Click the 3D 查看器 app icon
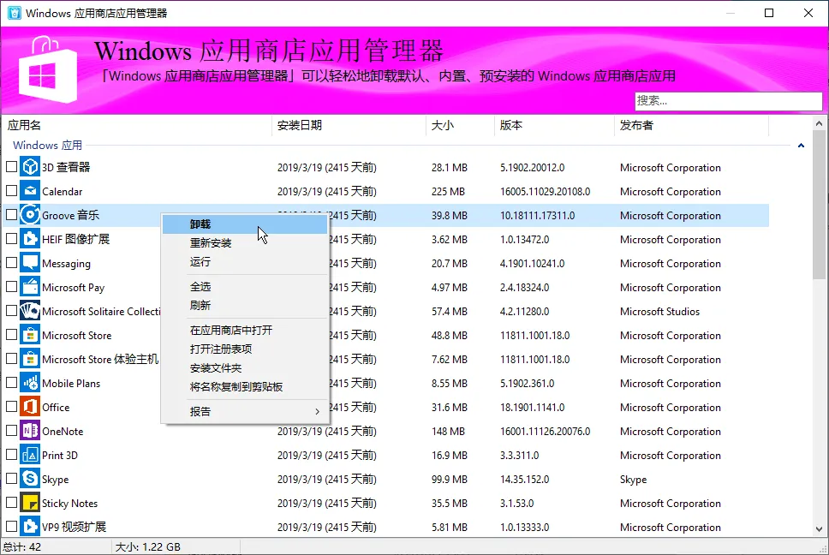Viewport: 829px width, 555px height. click(x=30, y=167)
